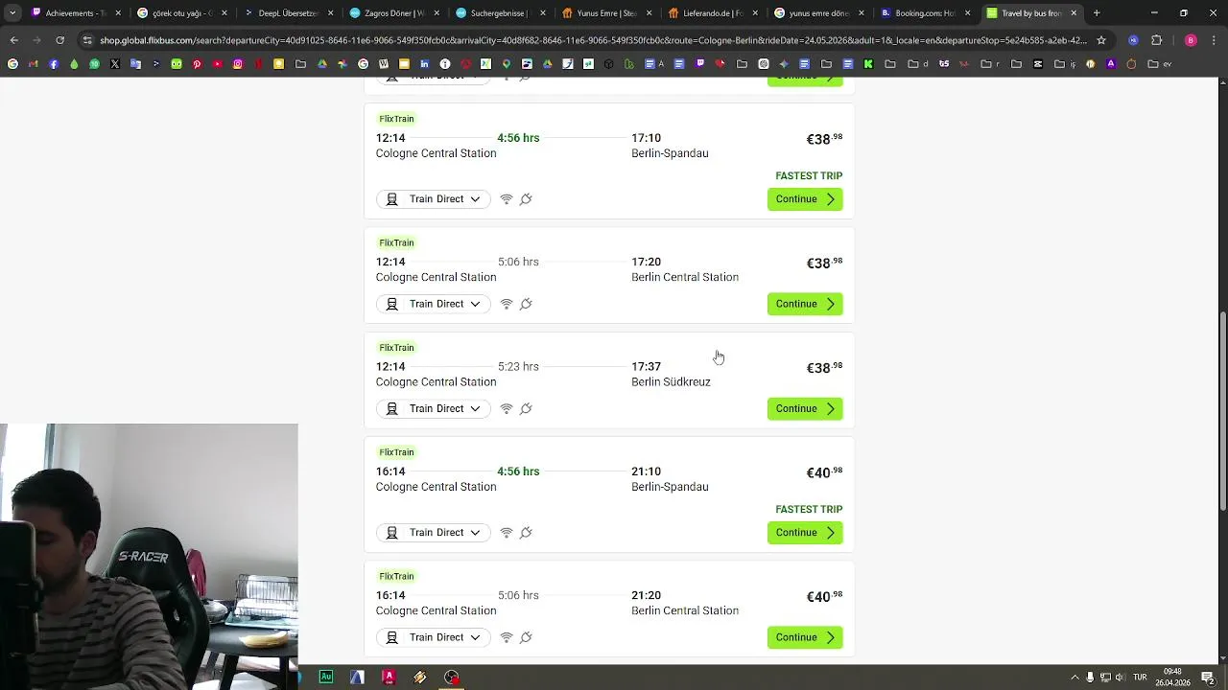The width and height of the screenshot is (1228, 690).
Task: Continue with the 12:14 to 17:10 trip
Action: pyautogui.click(x=805, y=199)
